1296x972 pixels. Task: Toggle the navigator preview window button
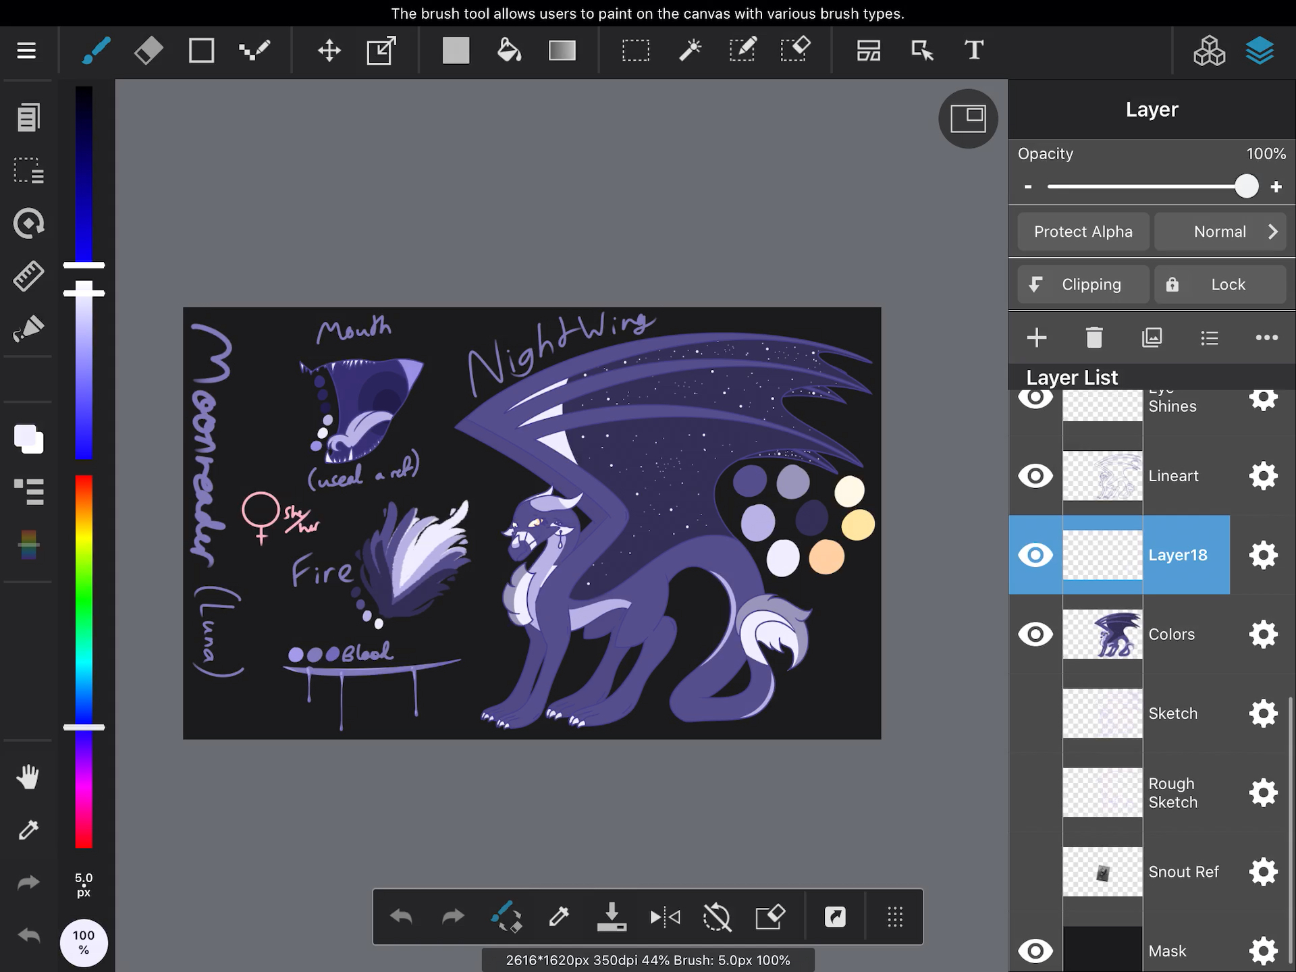[968, 119]
